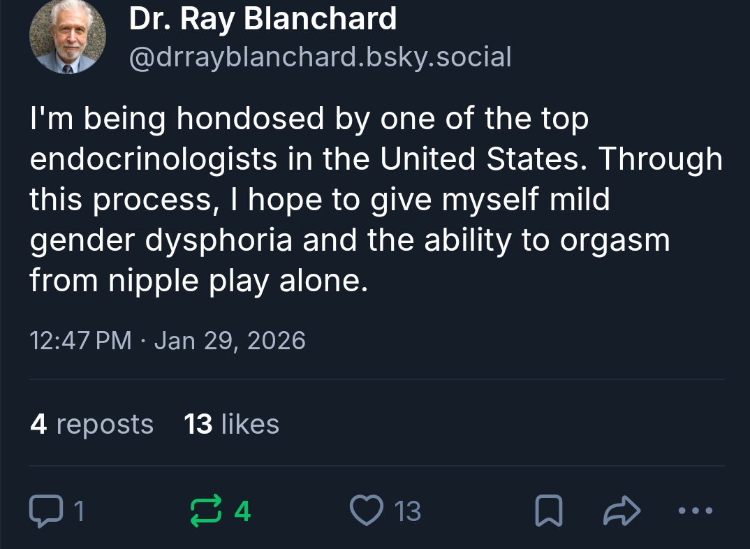This screenshot has height=549, width=750.
Task: View the list of 13 likes
Action: point(231,424)
